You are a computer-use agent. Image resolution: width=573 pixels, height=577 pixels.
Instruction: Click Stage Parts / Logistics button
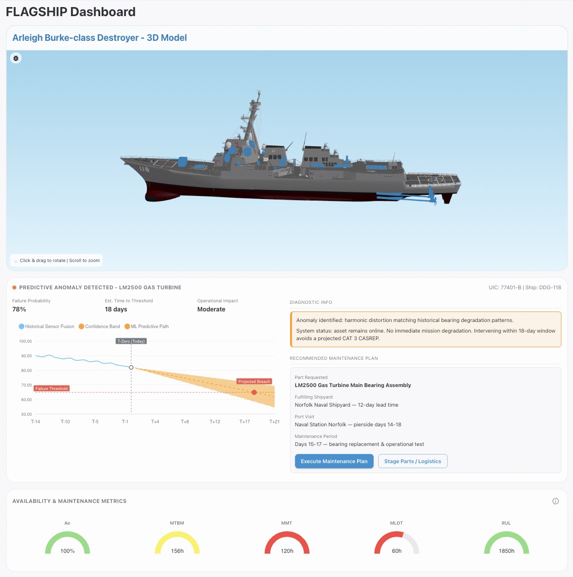[413, 461]
